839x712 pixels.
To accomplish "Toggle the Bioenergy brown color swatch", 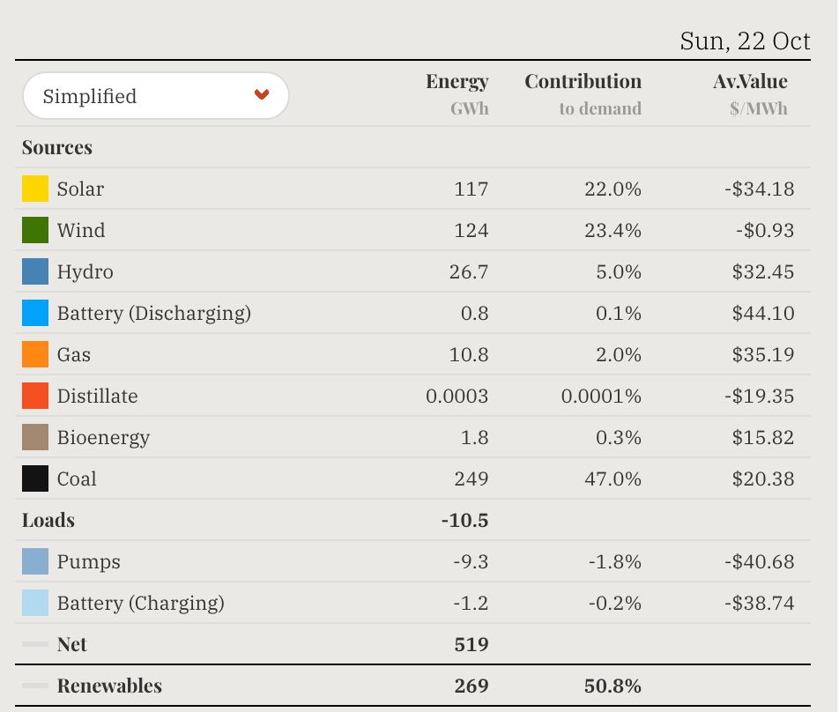I will click(35, 437).
